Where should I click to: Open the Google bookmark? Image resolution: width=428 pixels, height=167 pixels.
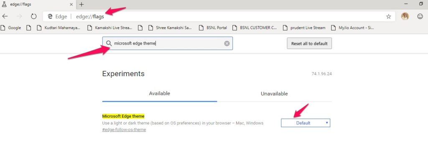tap(11, 28)
